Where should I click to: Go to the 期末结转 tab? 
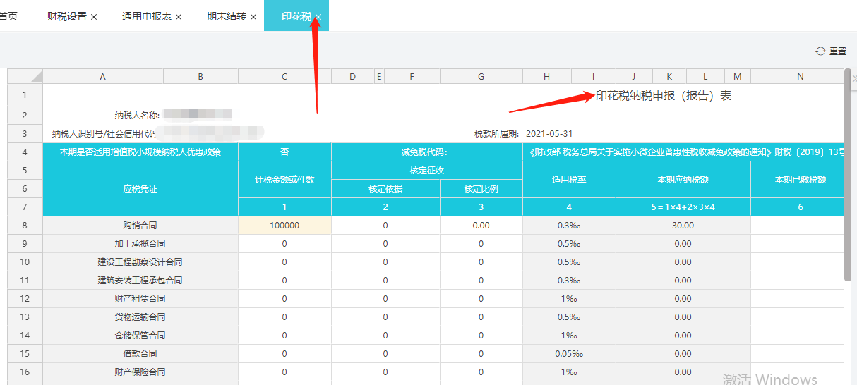point(227,16)
